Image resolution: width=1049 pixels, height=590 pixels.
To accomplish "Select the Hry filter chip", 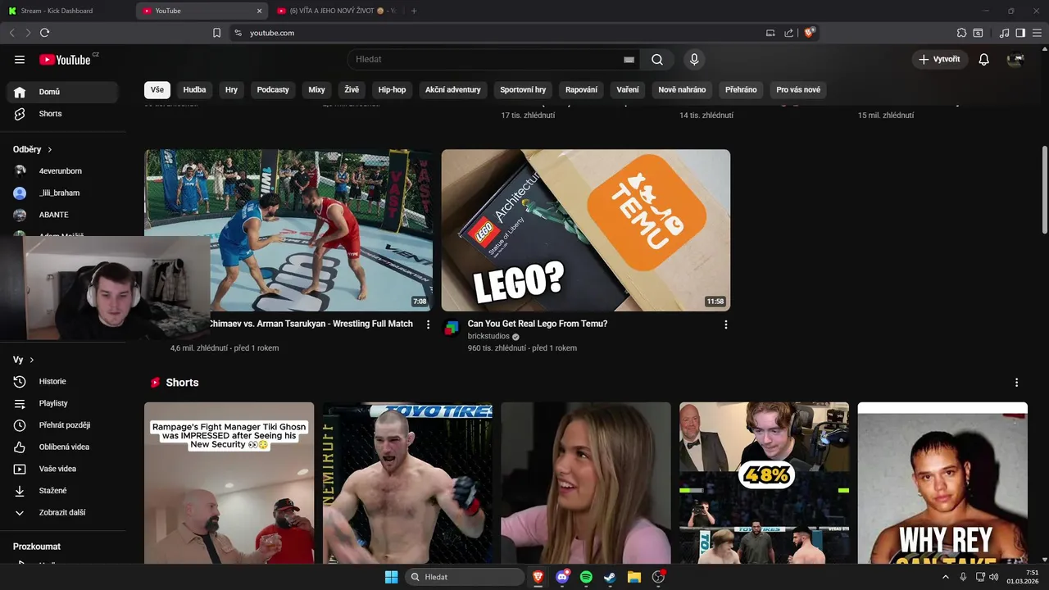I will tap(231, 90).
